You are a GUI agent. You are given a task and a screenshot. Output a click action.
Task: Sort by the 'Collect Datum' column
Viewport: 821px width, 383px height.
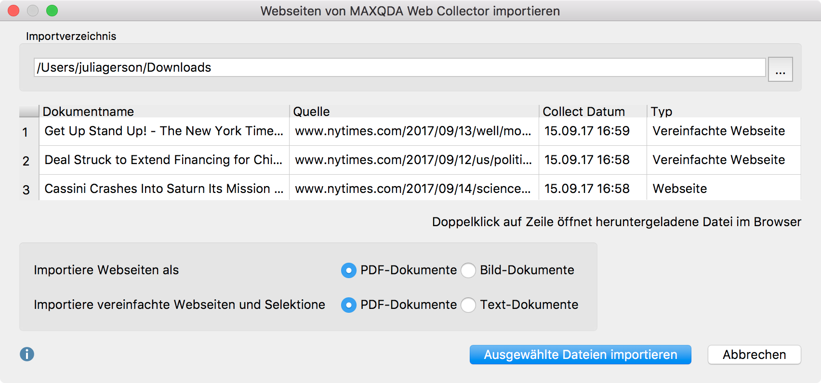pyautogui.click(x=583, y=111)
